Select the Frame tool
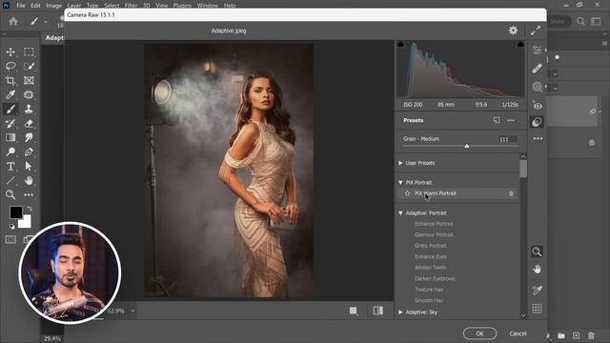This screenshot has height=343, width=610. (x=29, y=80)
